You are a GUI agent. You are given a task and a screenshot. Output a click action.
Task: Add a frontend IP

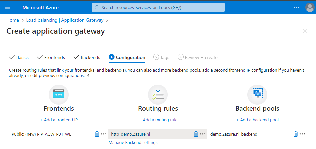59,120
